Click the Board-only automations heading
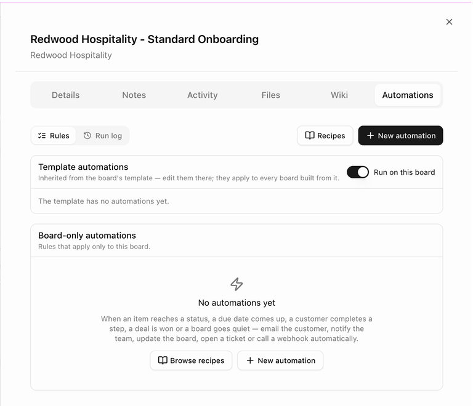Screen dimensions: 473x406 [x=87, y=235]
